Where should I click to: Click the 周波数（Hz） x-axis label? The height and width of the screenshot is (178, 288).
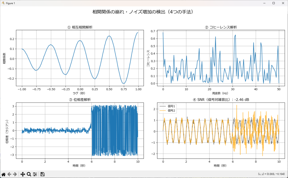[221, 93]
